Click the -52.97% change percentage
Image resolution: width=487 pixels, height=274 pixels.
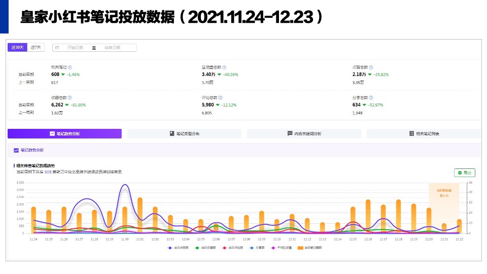coord(375,106)
